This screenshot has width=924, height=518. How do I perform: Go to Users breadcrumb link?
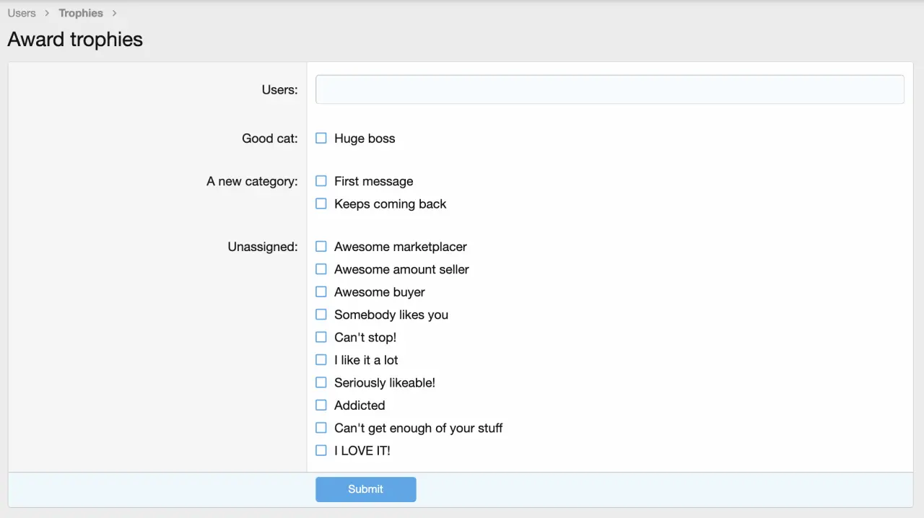(22, 13)
